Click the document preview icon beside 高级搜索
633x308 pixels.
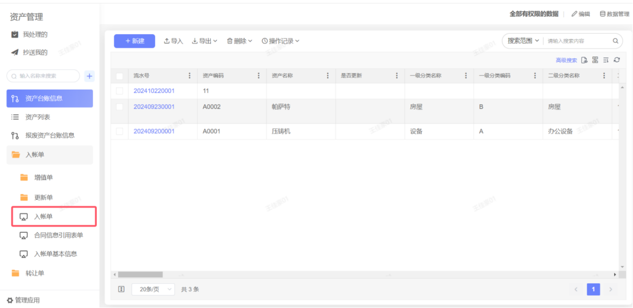click(x=584, y=60)
